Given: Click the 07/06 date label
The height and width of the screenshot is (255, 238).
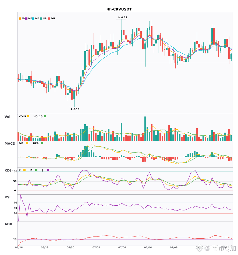Looking at the screenshot, I should point(148,247).
